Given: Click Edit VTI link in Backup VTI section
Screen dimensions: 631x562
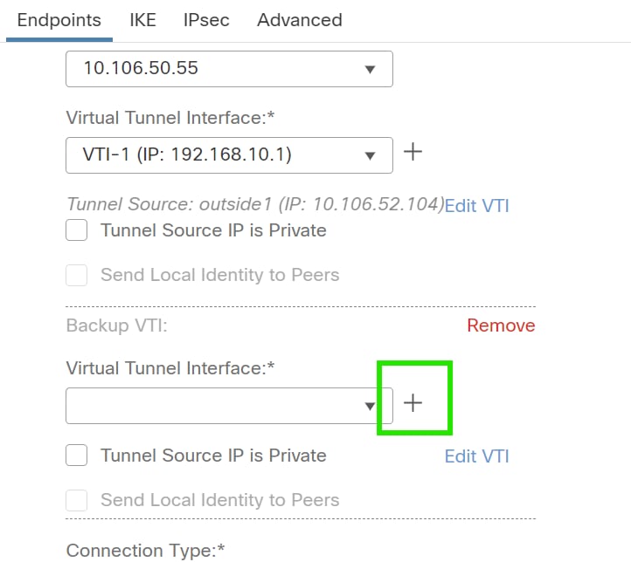Looking at the screenshot, I should click(x=476, y=456).
